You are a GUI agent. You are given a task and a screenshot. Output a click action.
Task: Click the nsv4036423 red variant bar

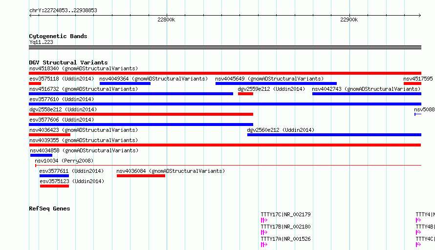pos(50,135)
